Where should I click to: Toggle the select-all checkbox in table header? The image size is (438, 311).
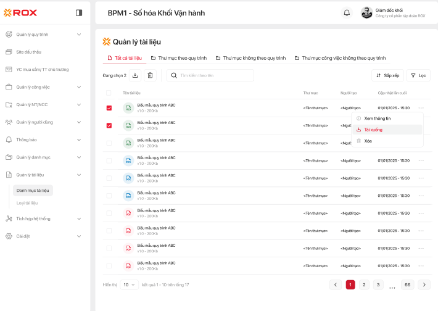pyautogui.click(x=109, y=93)
